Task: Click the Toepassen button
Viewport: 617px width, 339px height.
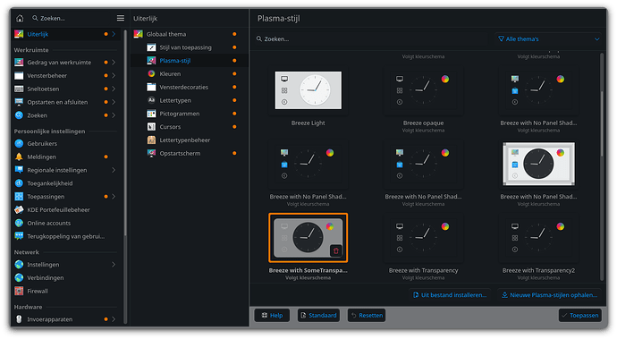Action: pyautogui.click(x=580, y=316)
